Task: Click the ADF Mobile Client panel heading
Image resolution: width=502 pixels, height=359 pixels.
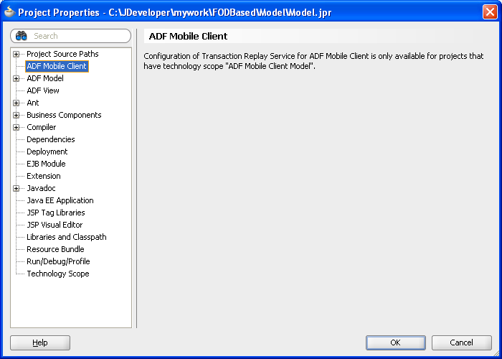Action: coord(188,36)
